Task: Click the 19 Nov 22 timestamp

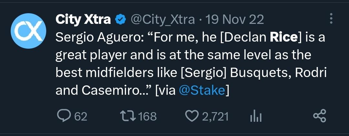Action: pos(235,20)
